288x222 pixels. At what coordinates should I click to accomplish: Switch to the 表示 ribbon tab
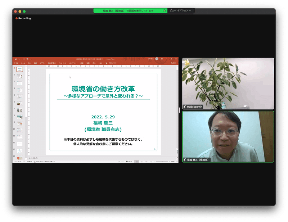coord(94,63)
